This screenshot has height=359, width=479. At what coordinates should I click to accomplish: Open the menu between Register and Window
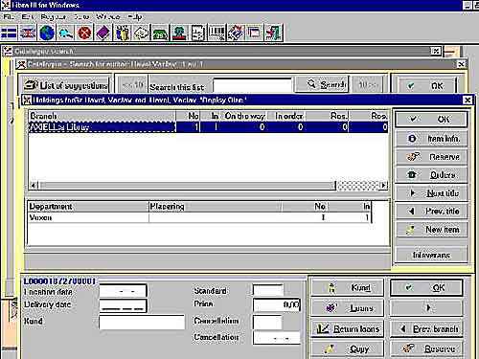pos(81,16)
